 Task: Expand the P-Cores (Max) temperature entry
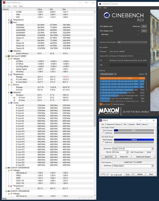(11, 80)
